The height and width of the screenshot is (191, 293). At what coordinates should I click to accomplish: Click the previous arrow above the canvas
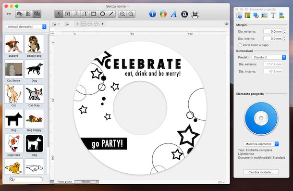pyautogui.click(x=77, y=24)
